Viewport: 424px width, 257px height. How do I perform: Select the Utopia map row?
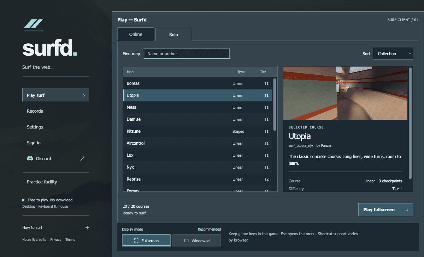(x=198, y=95)
